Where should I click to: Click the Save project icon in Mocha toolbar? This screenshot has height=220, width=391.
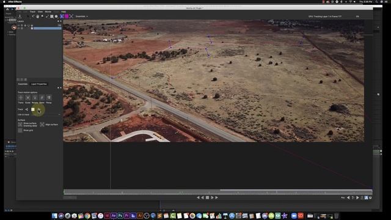coord(20,16)
